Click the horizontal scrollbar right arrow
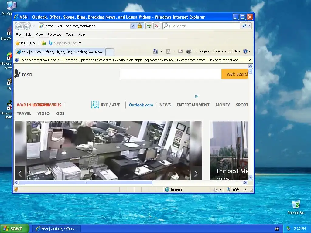Image resolution: width=311 pixels, height=233 pixels. (245, 182)
